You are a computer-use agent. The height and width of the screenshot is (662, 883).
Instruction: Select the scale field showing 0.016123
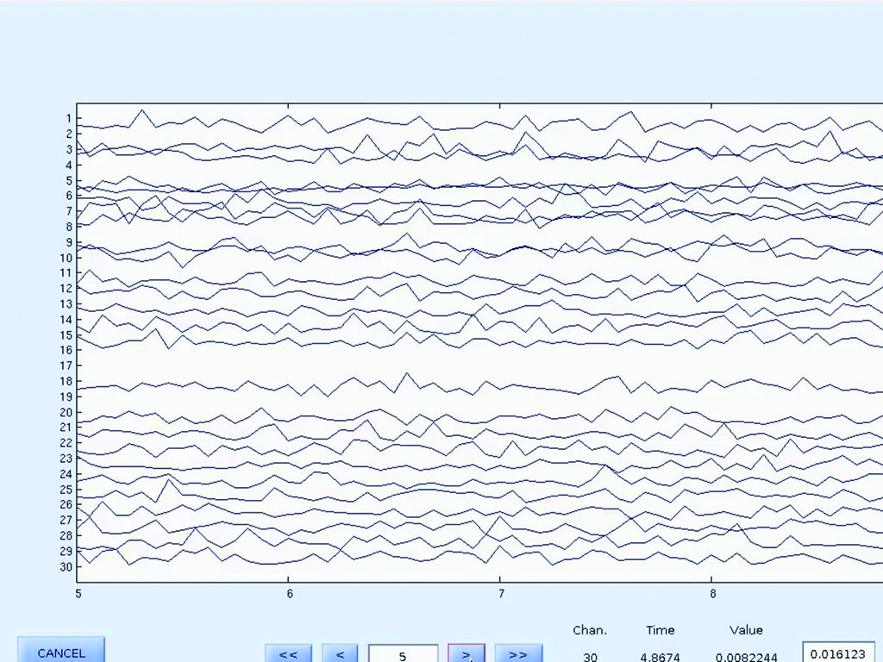click(x=837, y=653)
